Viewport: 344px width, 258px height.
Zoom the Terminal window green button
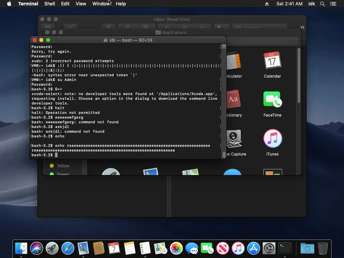click(x=48, y=40)
